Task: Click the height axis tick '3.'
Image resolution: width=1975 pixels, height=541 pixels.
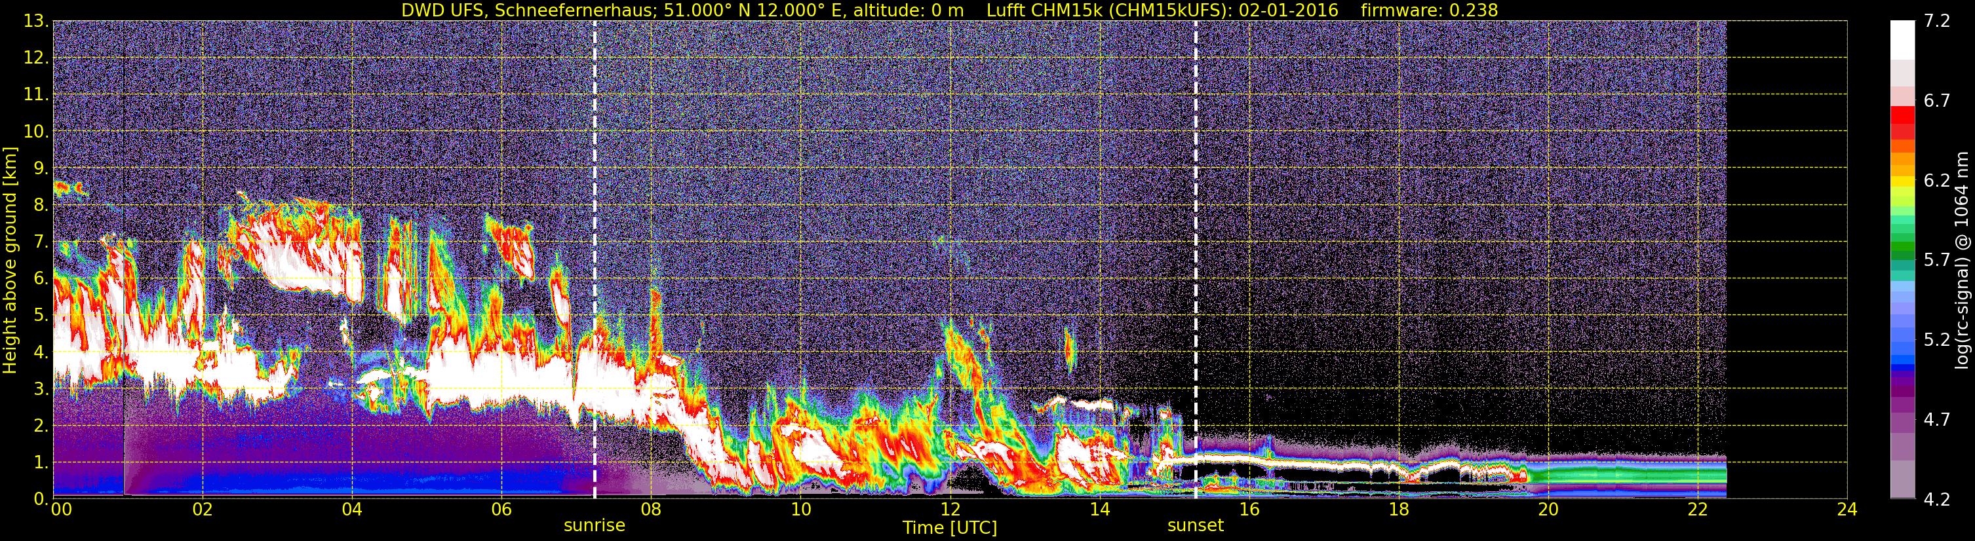Action: point(40,389)
